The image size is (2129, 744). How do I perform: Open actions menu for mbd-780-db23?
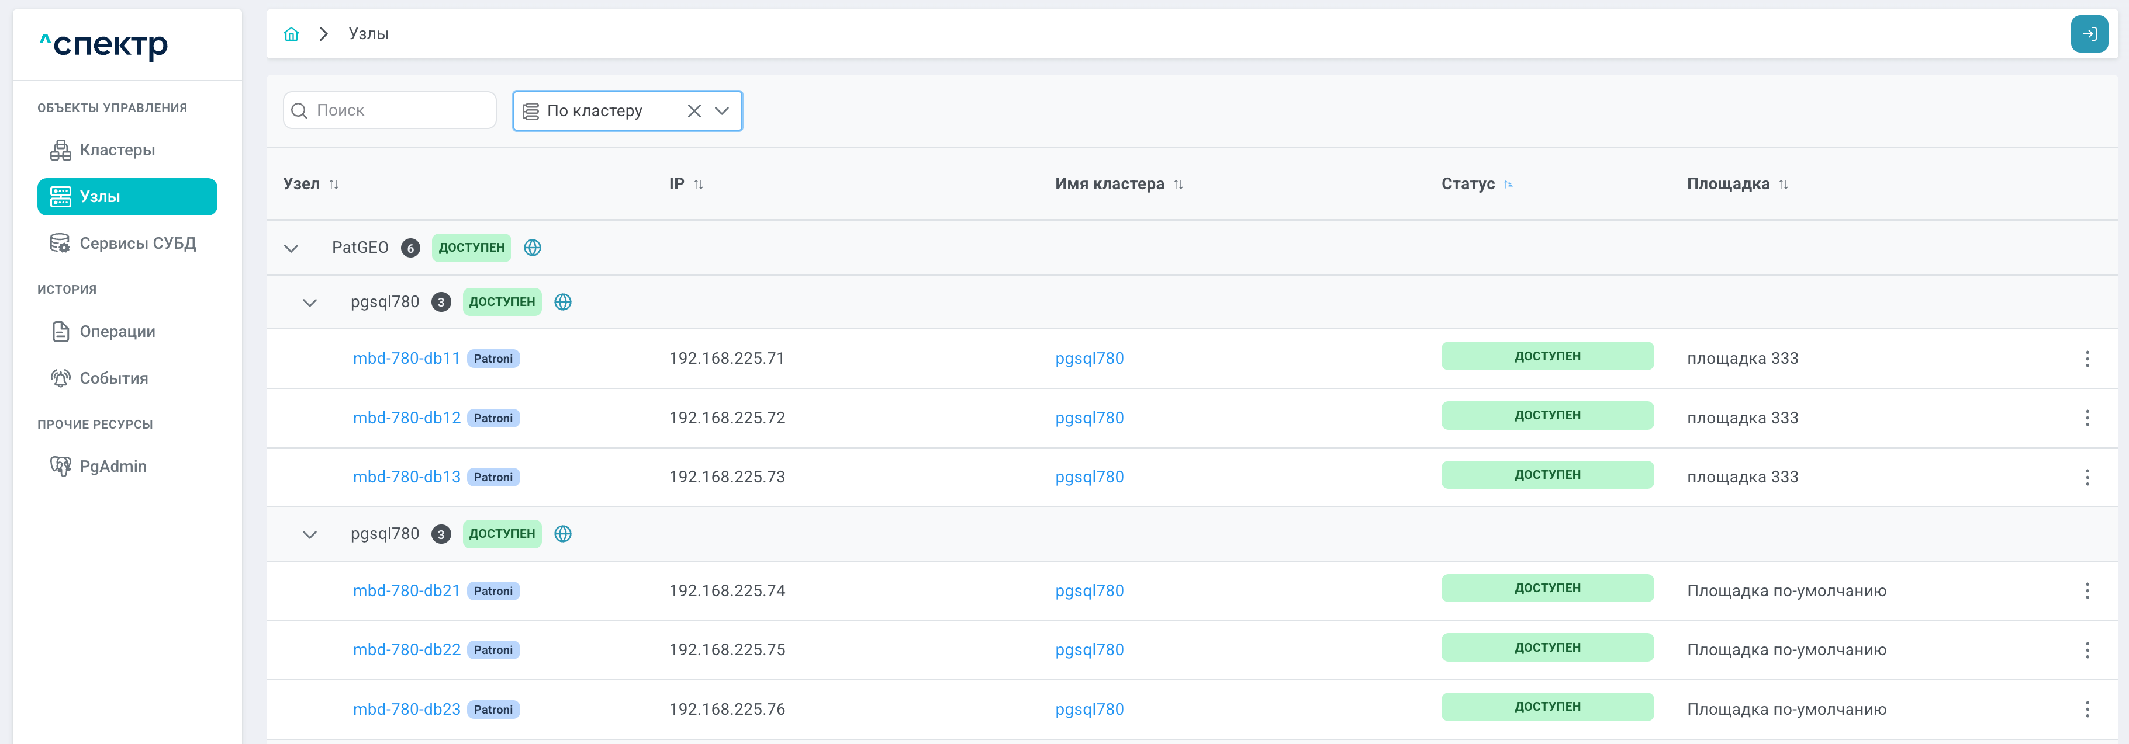[2087, 710]
